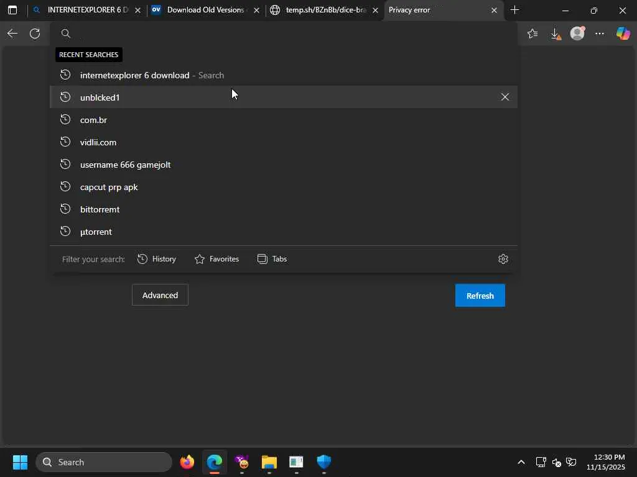Click history icon beside vidlii.com

pyautogui.click(x=65, y=142)
